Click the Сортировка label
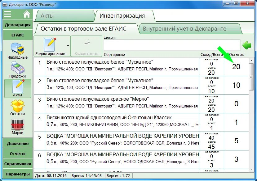Screen dimensions: 257x181 (x=114, y=55)
